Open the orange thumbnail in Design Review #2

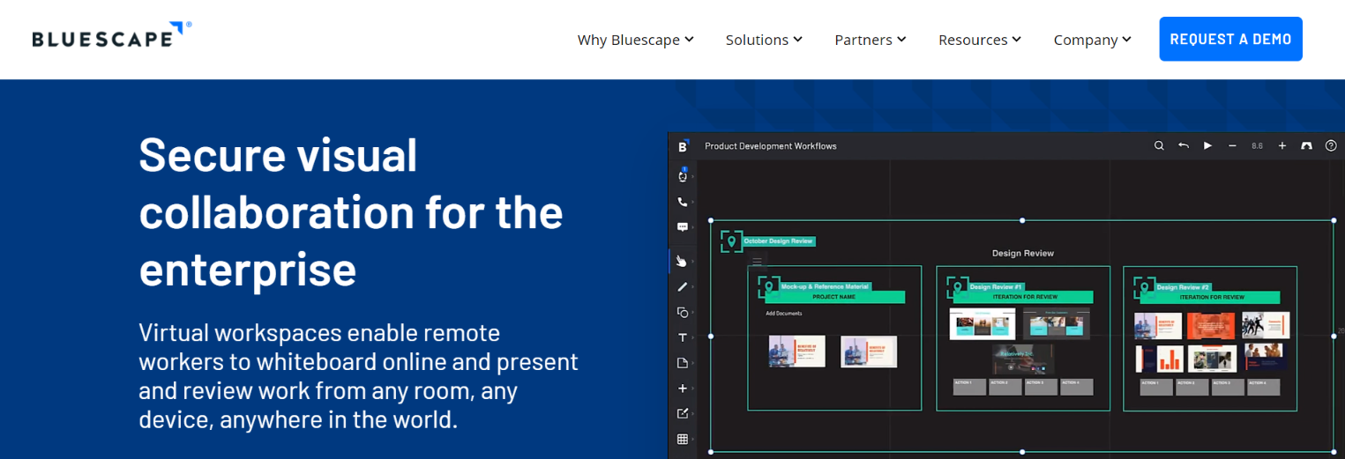point(1211,326)
